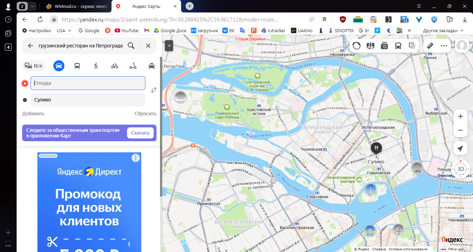The image size is (473, 252).
Task: Open the rutracker bookmark
Action: pyautogui.click(x=273, y=30)
